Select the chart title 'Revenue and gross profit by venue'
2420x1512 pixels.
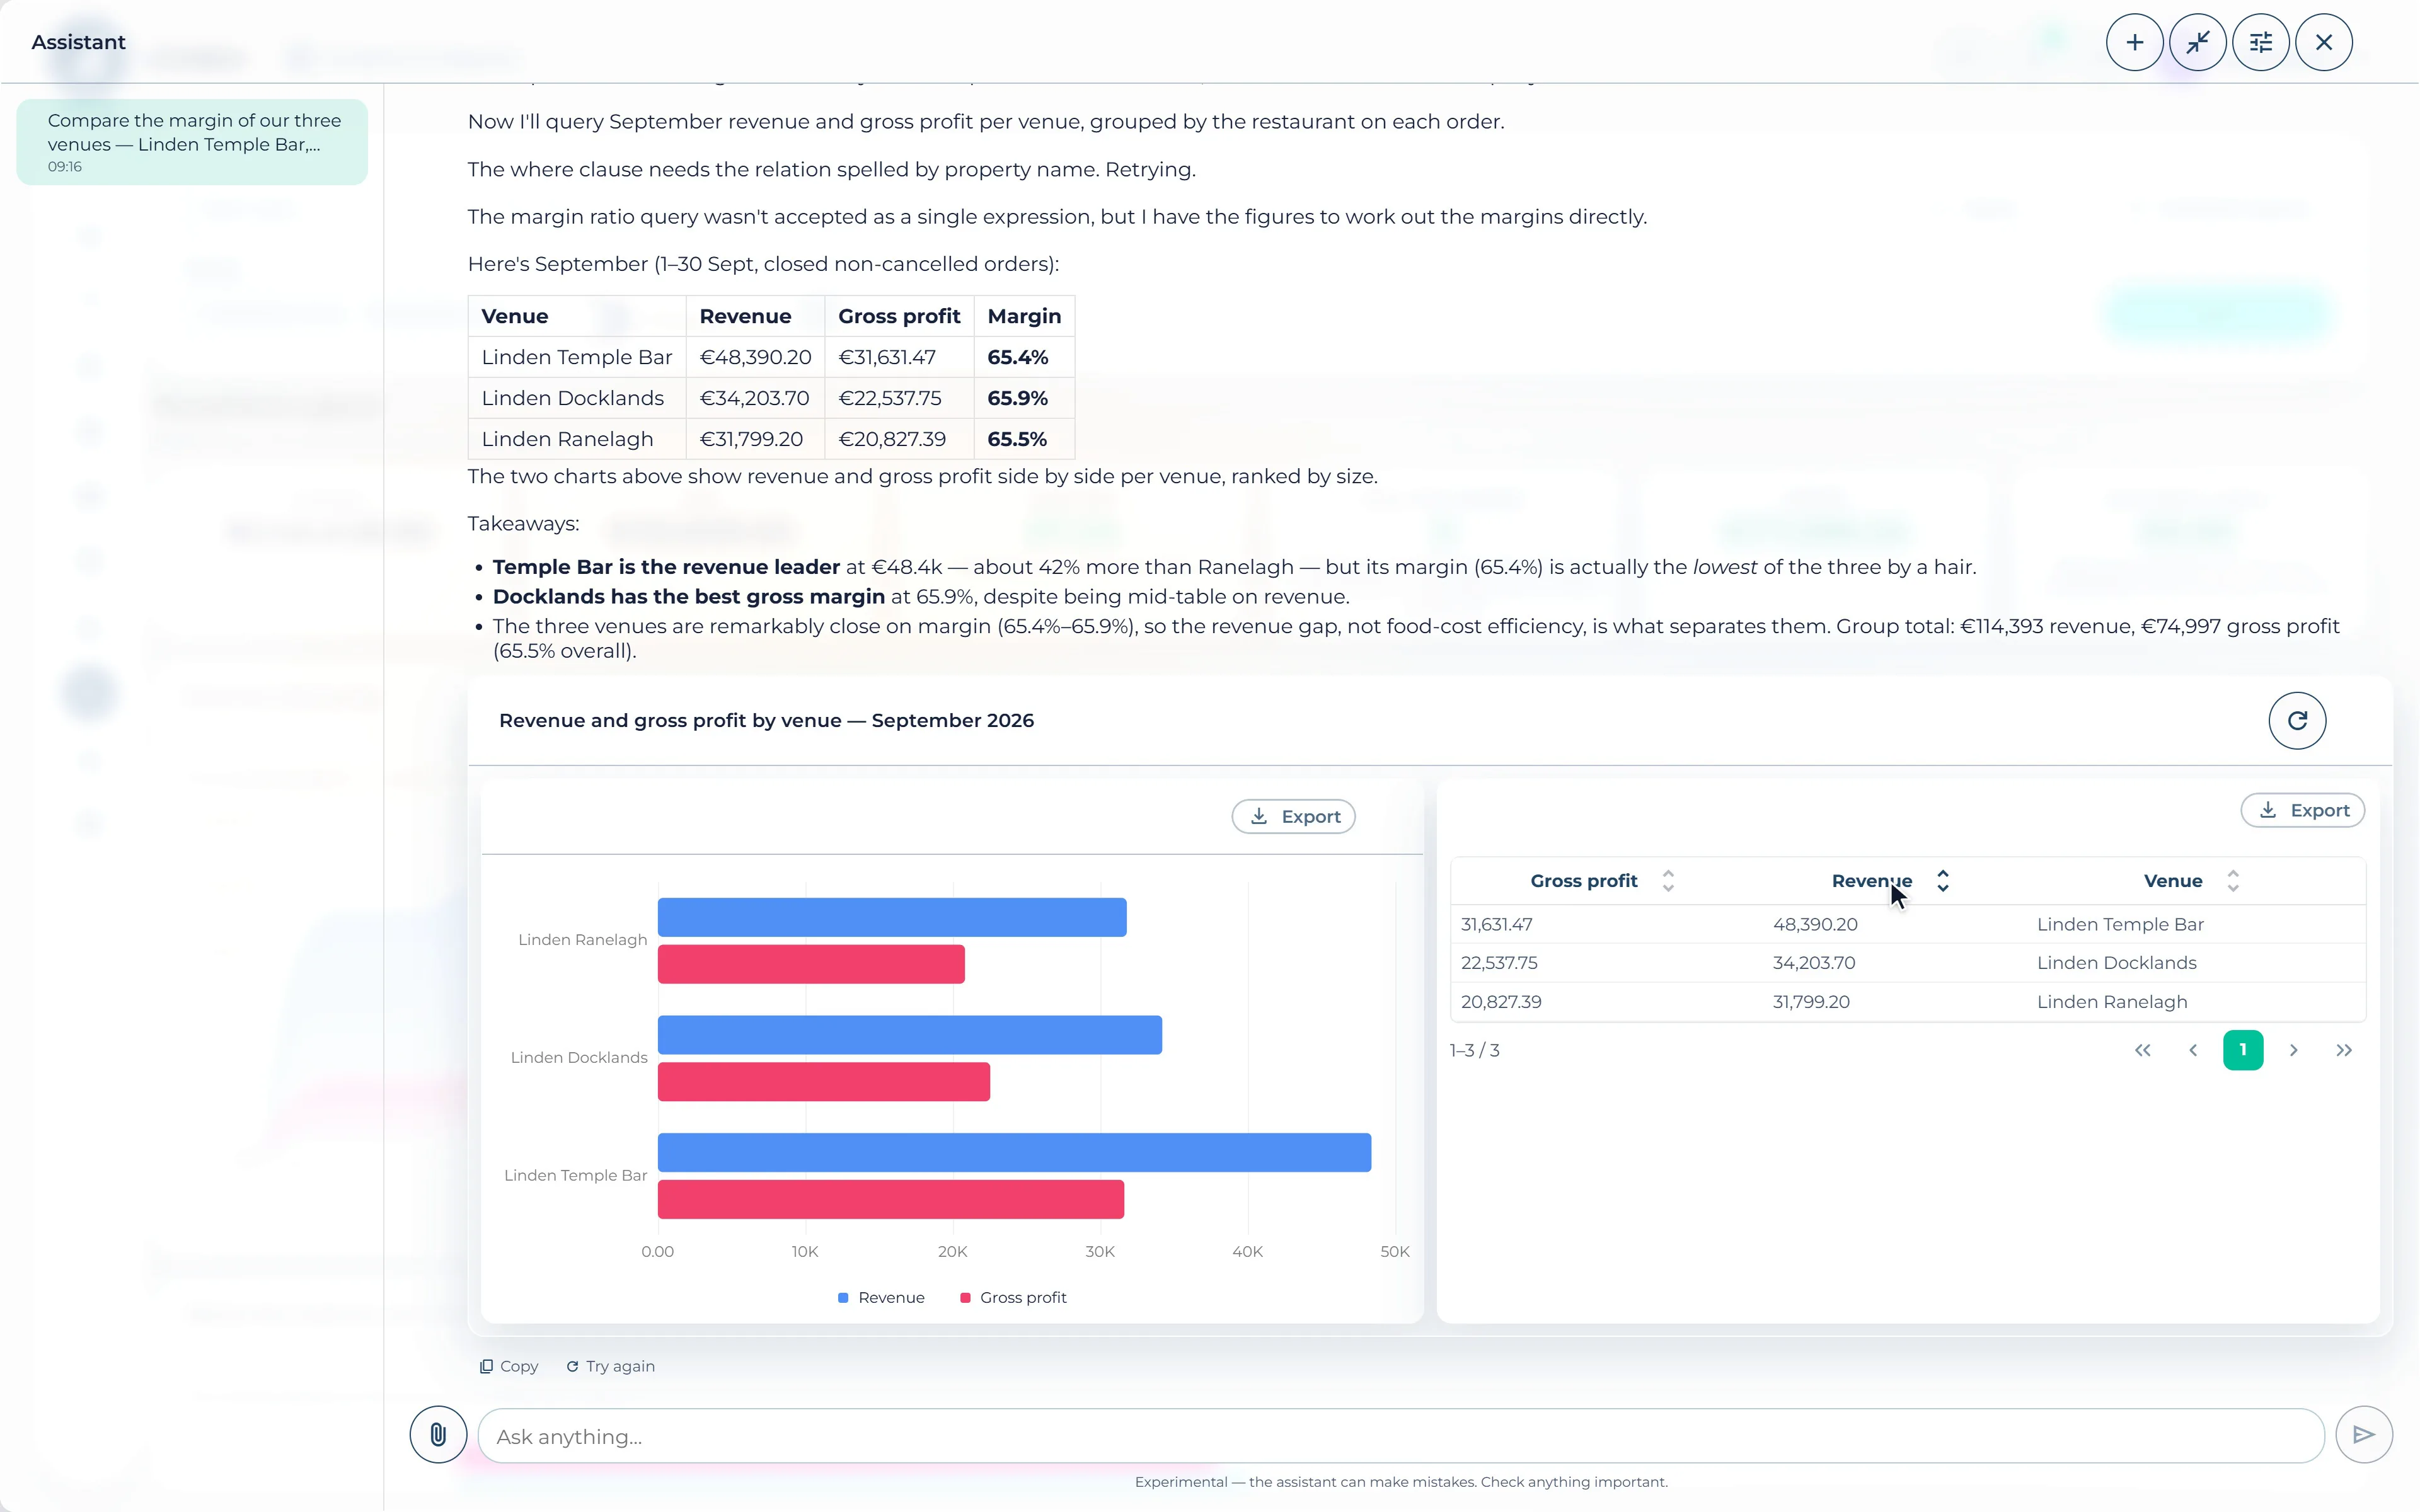[766, 721]
